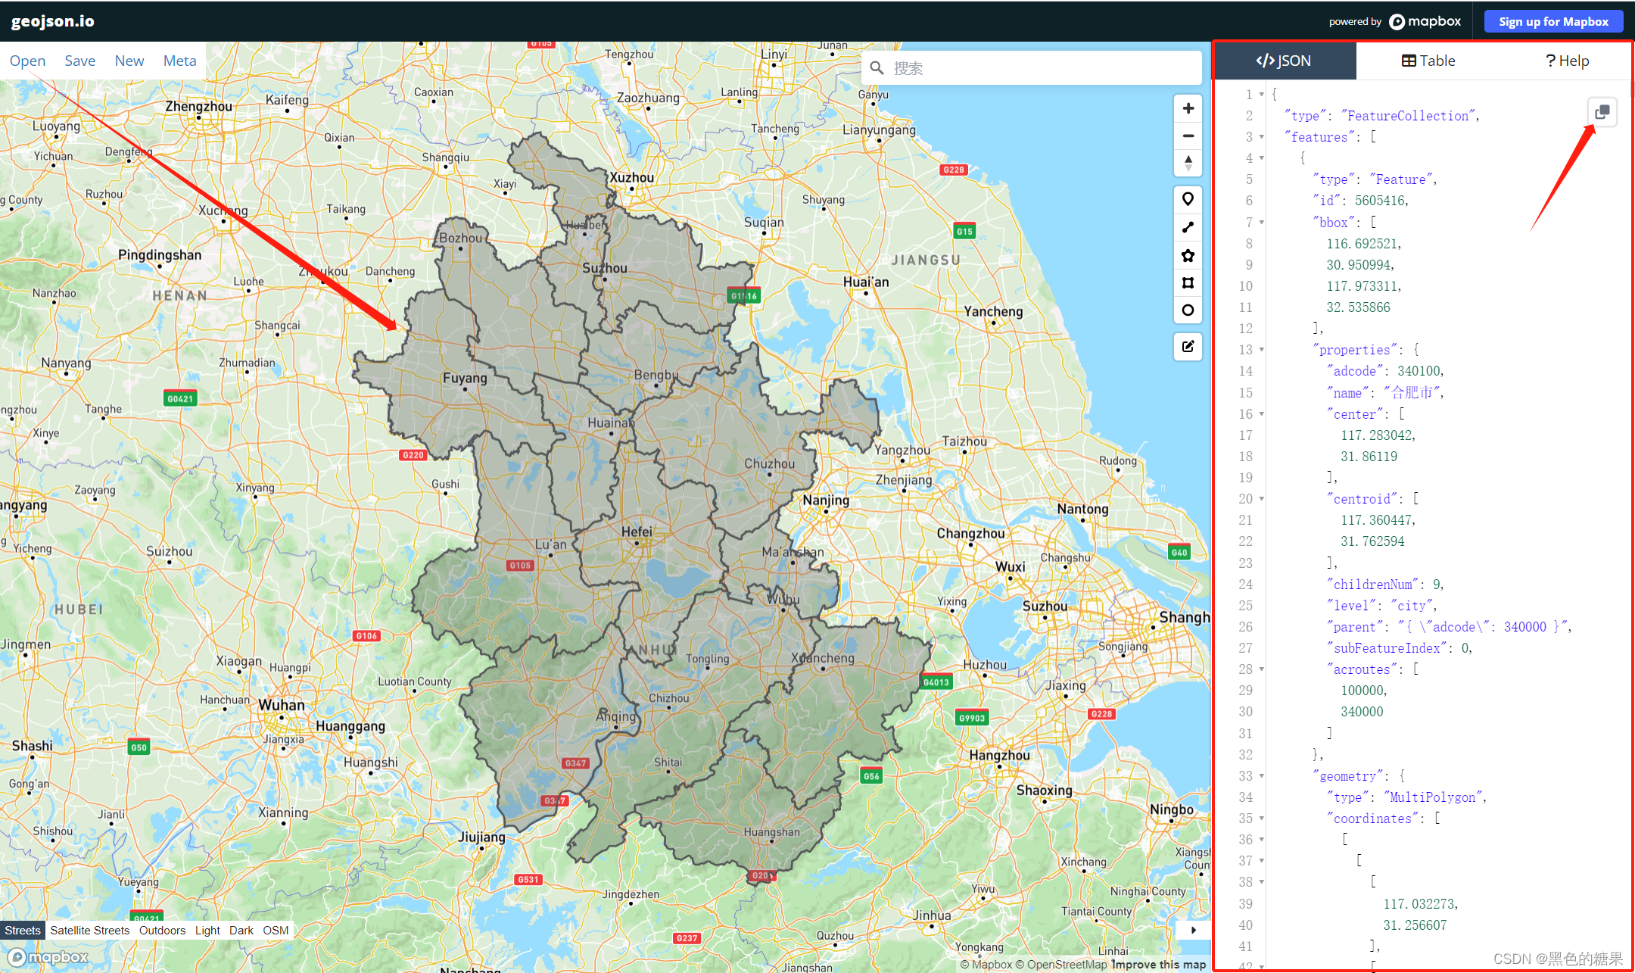This screenshot has width=1635, height=973.
Task: Select the draw line tool icon
Action: tap(1188, 227)
